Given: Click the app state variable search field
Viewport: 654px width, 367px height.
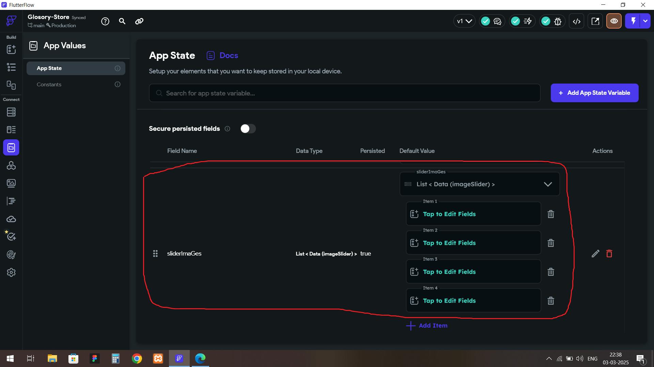Looking at the screenshot, I should pos(344,93).
